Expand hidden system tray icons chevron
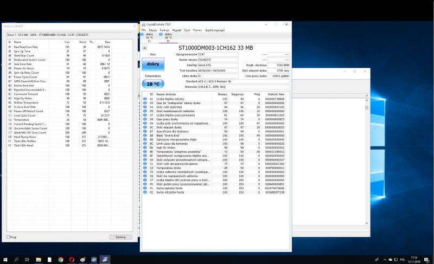The image size is (434, 264). coord(385,260)
